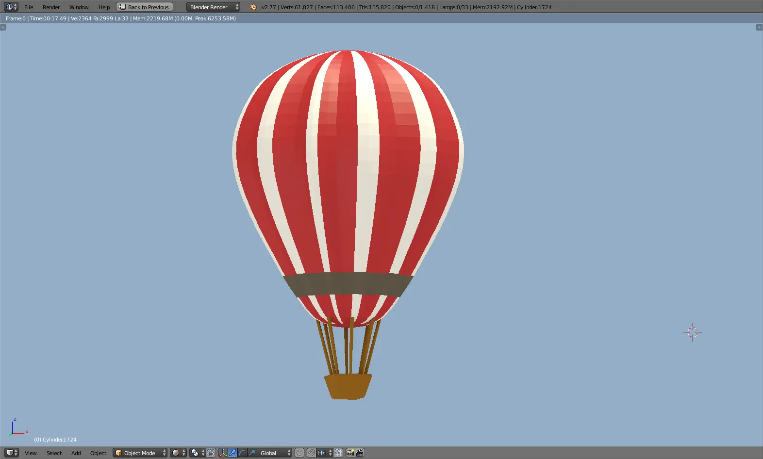This screenshot has width=763, height=459.
Task: Click the rendered hot air balloon
Action: pyautogui.click(x=348, y=225)
